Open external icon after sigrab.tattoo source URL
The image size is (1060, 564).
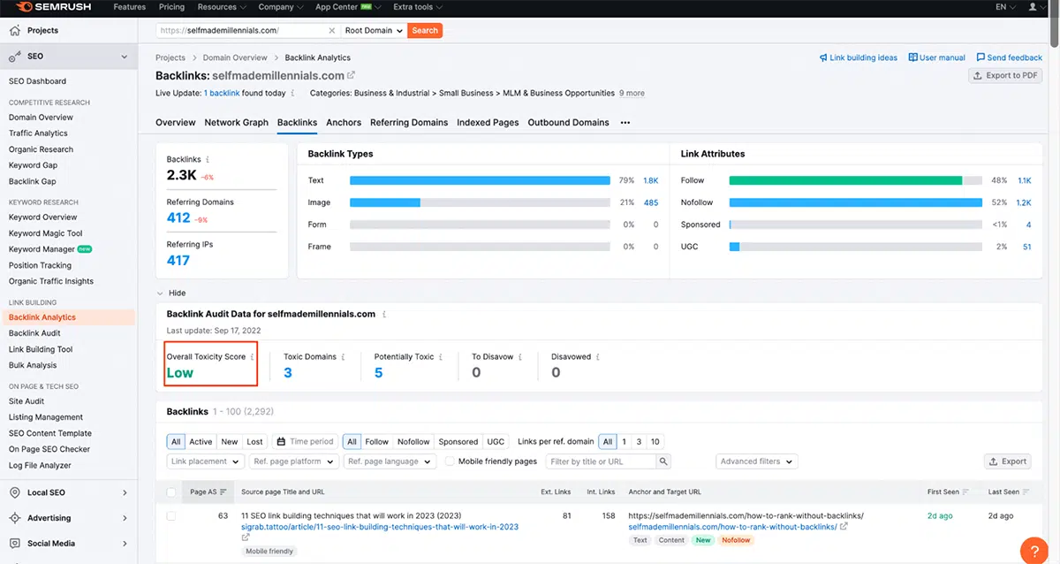tap(246, 537)
